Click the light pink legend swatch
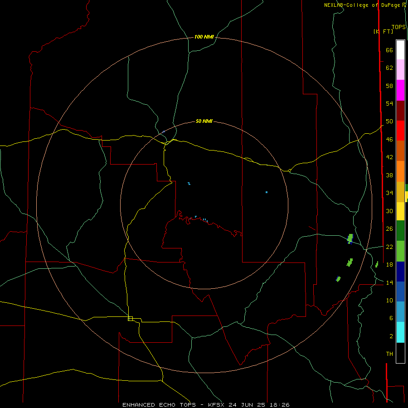Screen dimensions: 408x408 click(400, 69)
